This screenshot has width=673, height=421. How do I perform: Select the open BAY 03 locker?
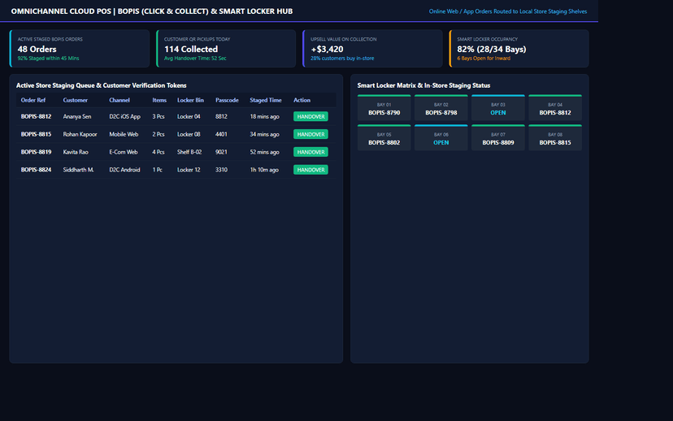(498, 108)
